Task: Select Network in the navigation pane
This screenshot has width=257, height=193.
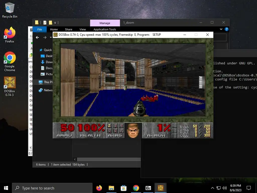Action: coord(46,90)
